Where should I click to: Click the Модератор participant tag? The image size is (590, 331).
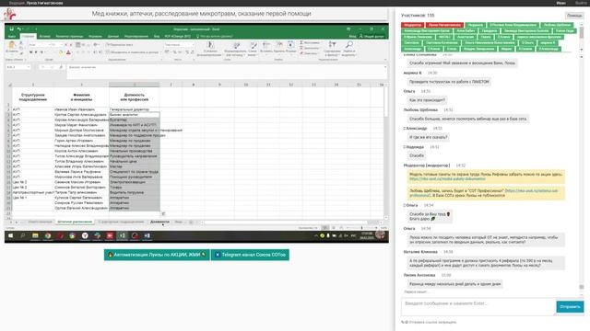413,25
